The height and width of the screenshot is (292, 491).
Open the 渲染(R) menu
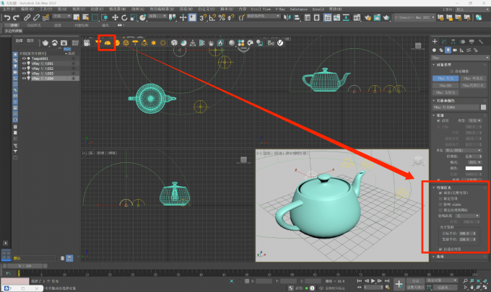186,9
